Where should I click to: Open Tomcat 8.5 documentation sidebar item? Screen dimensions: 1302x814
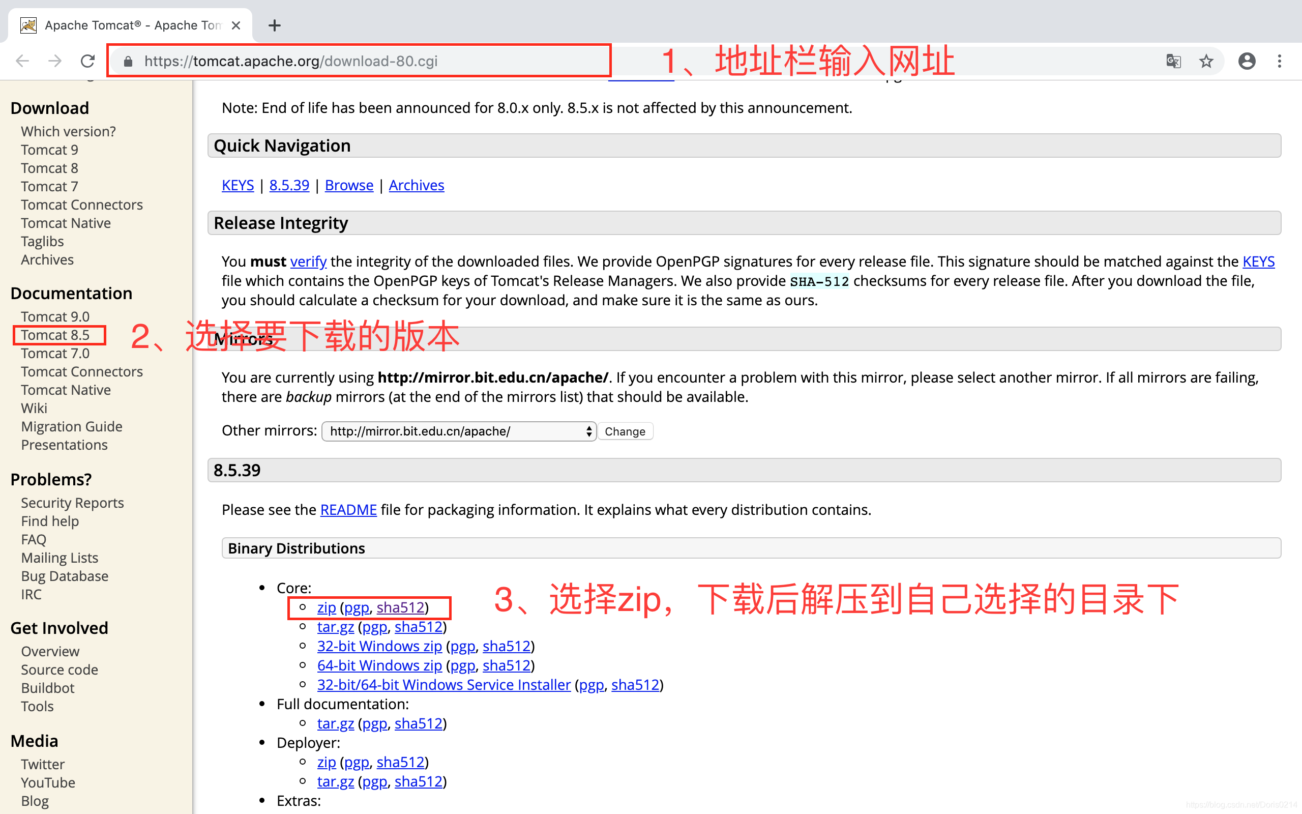click(55, 335)
